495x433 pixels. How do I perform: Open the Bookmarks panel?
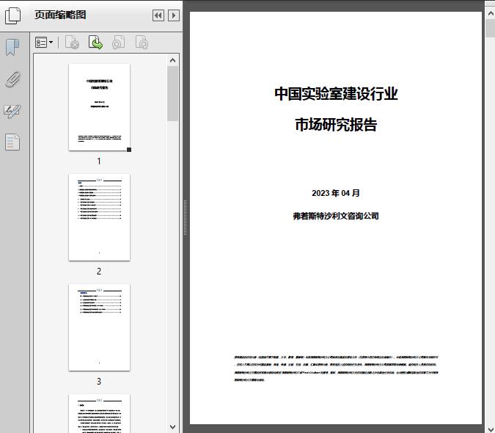[12, 48]
